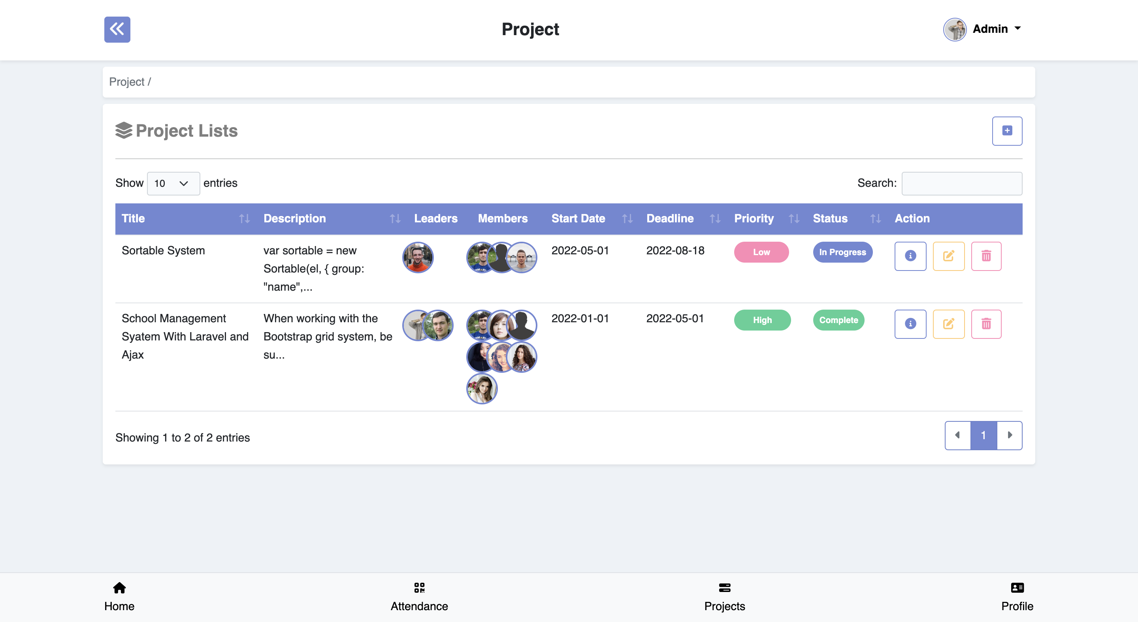View details of Sortable System via info icon
Image resolution: width=1138 pixels, height=622 pixels.
pos(910,256)
